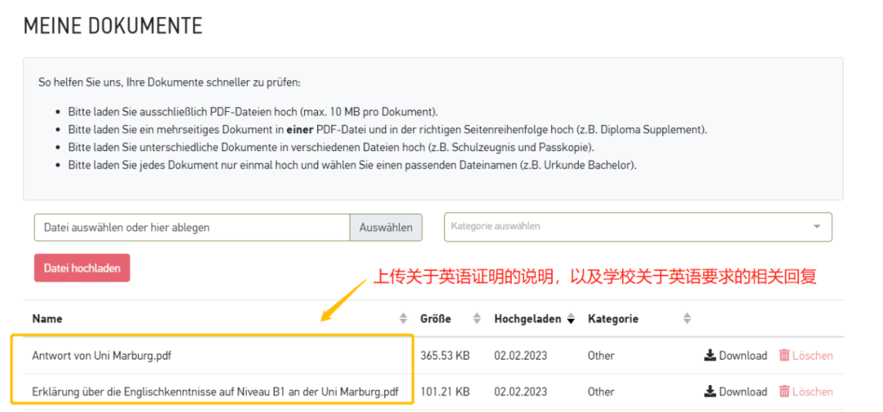Select the Erklärung über die Englischkenntnisse file name
This screenshot has height=412, width=883.
tap(215, 392)
